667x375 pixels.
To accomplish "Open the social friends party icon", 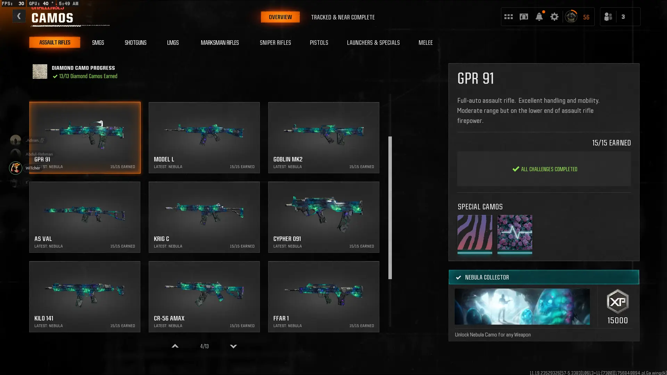I will click(608, 17).
